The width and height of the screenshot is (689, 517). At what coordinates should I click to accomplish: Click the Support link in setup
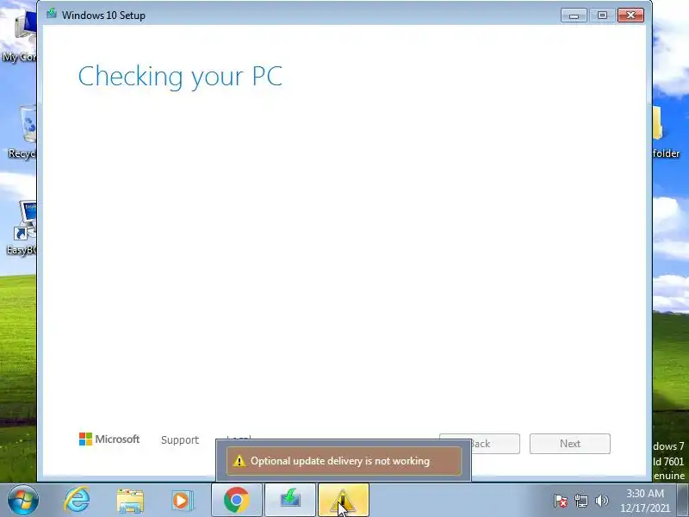click(180, 439)
